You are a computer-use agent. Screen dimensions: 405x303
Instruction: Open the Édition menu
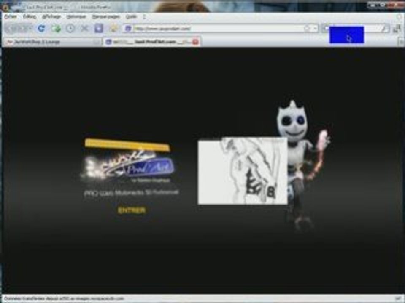pos(30,17)
